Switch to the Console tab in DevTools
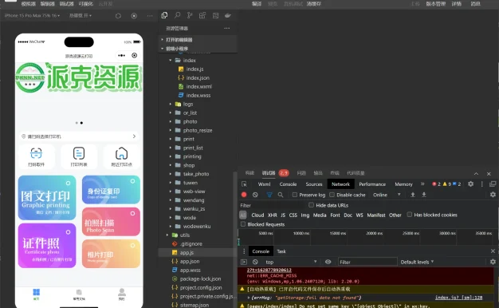Image resolution: width=499 pixels, height=308 pixels. pyautogui.click(x=288, y=184)
